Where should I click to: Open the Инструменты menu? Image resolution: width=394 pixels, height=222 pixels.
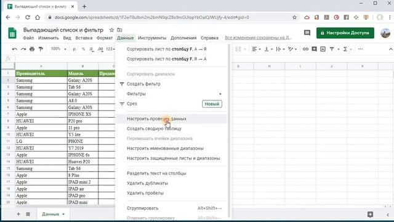point(152,38)
